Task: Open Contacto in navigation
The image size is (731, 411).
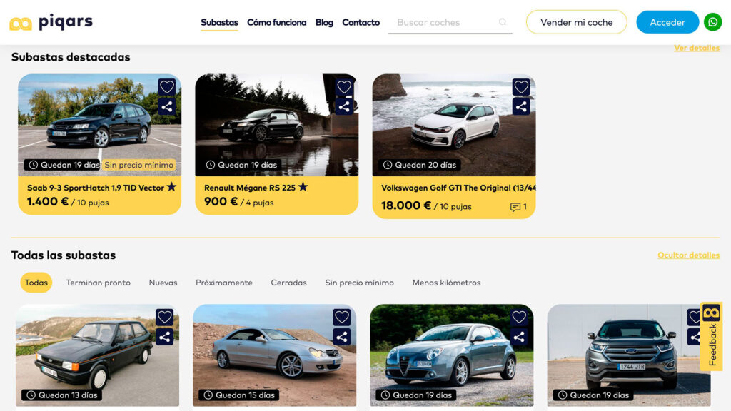Action: click(361, 22)
